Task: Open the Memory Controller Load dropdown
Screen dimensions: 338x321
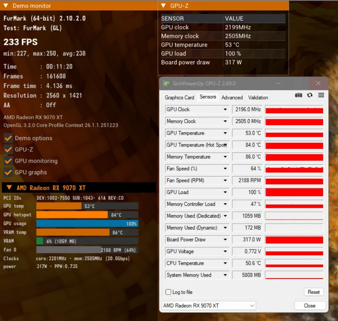Action: (x=225, y=204)
